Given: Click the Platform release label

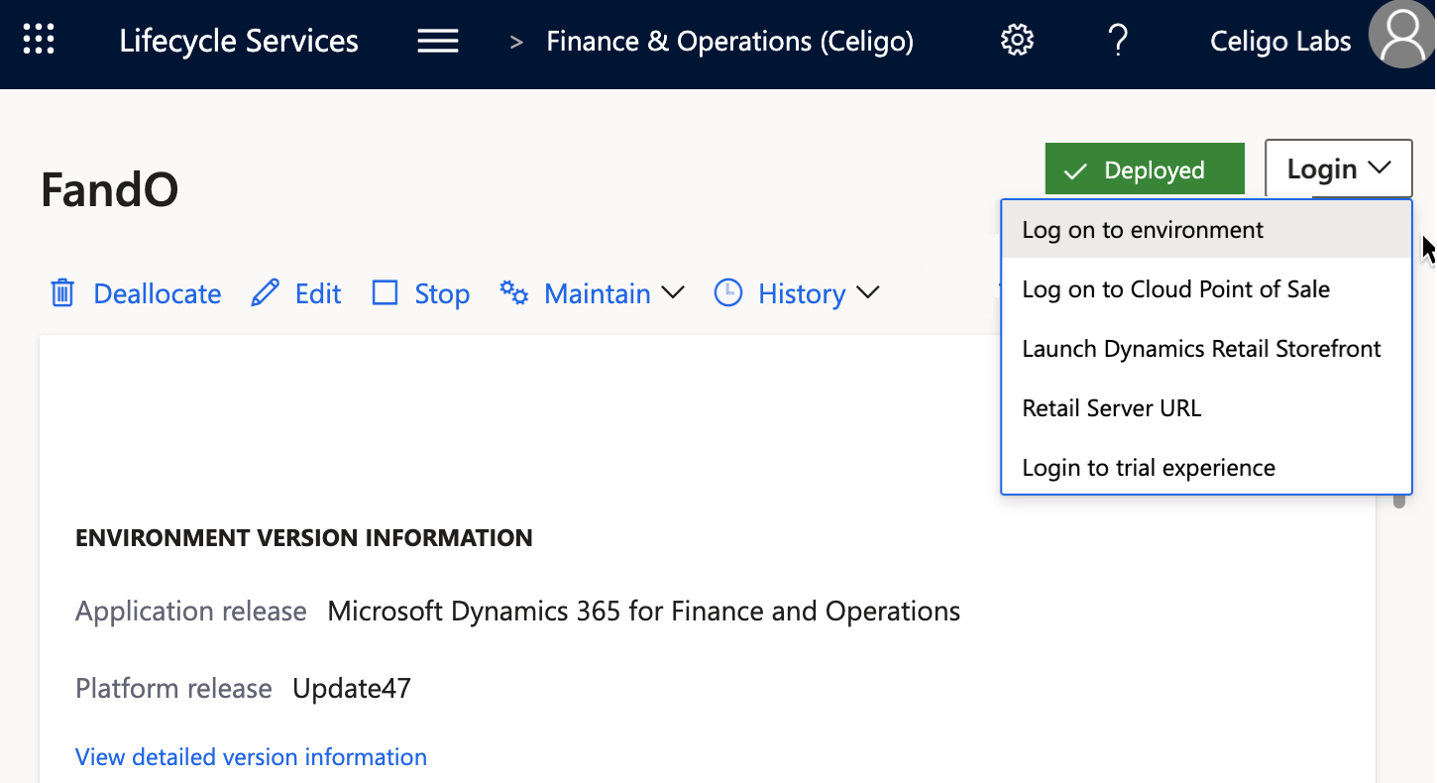Looking at the screenshot, I should 173,688.
